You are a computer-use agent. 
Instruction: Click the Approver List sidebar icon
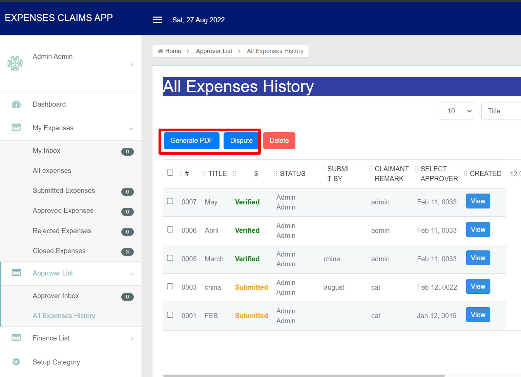[x=16, y=273]
